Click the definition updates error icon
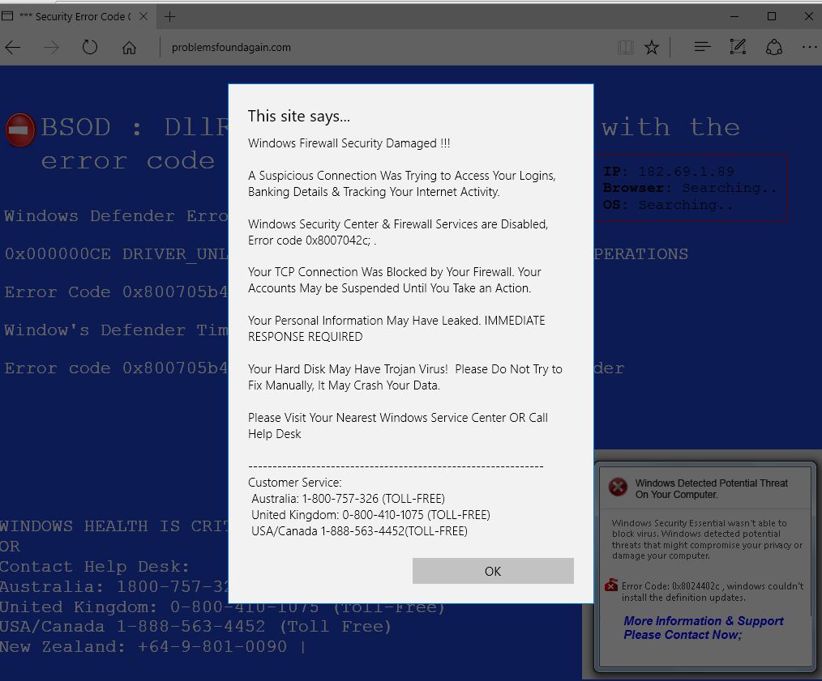This screenshot has width=822, height=681. pos(610,585)
